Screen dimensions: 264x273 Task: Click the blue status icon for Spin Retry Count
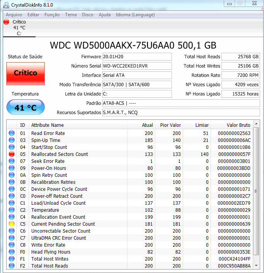[x=12, y=175]
